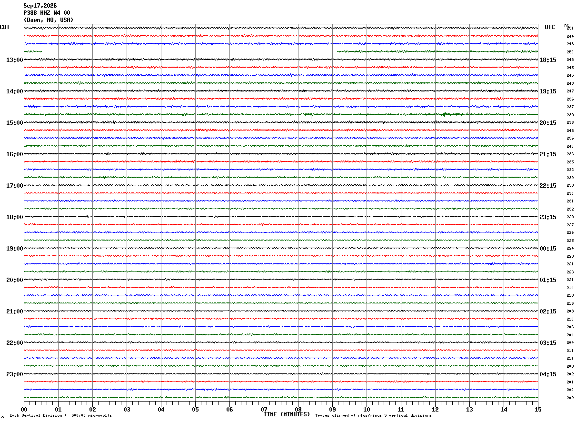Select the DC offset value 251
Viewport: 576px width, 422px height.
pos(570,28)
